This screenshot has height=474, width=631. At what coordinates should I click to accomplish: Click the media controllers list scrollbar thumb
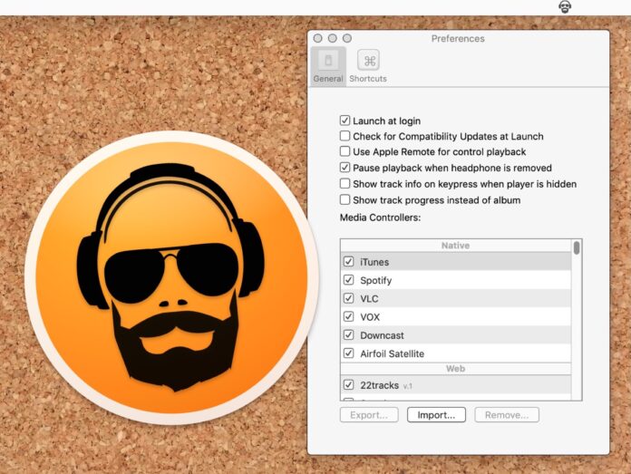[577, 247]
